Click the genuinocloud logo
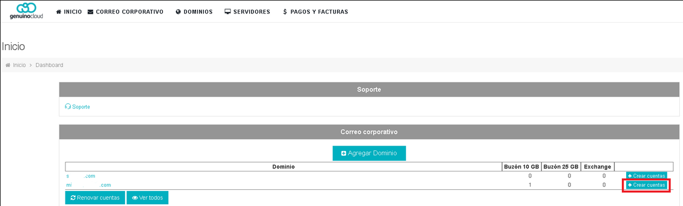The image size is (683, 206). (x=26, y=11)
